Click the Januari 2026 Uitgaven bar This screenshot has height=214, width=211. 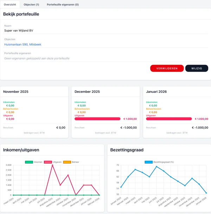click(169, 119)
